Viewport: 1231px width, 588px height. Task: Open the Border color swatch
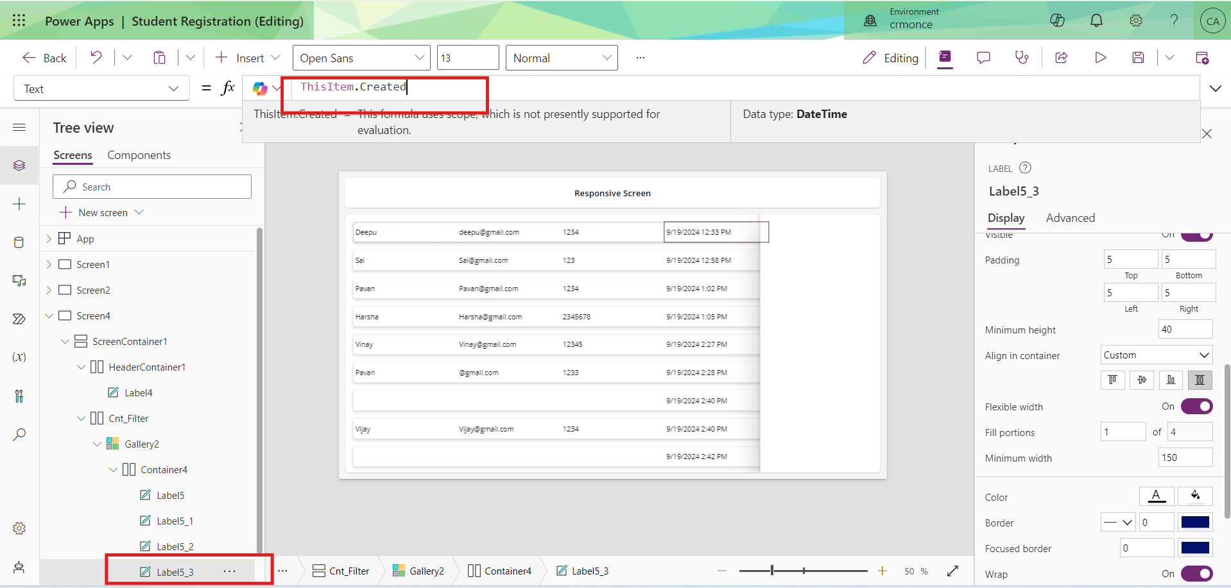click(1195, 523)
